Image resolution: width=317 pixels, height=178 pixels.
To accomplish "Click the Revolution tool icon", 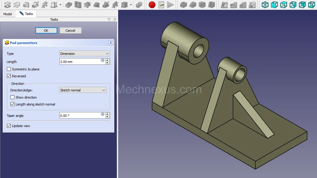I will [16, 5].
